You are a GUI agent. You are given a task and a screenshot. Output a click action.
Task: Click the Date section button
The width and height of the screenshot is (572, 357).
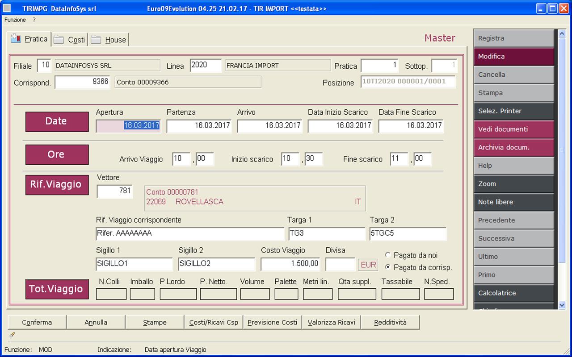coord(57,121)
